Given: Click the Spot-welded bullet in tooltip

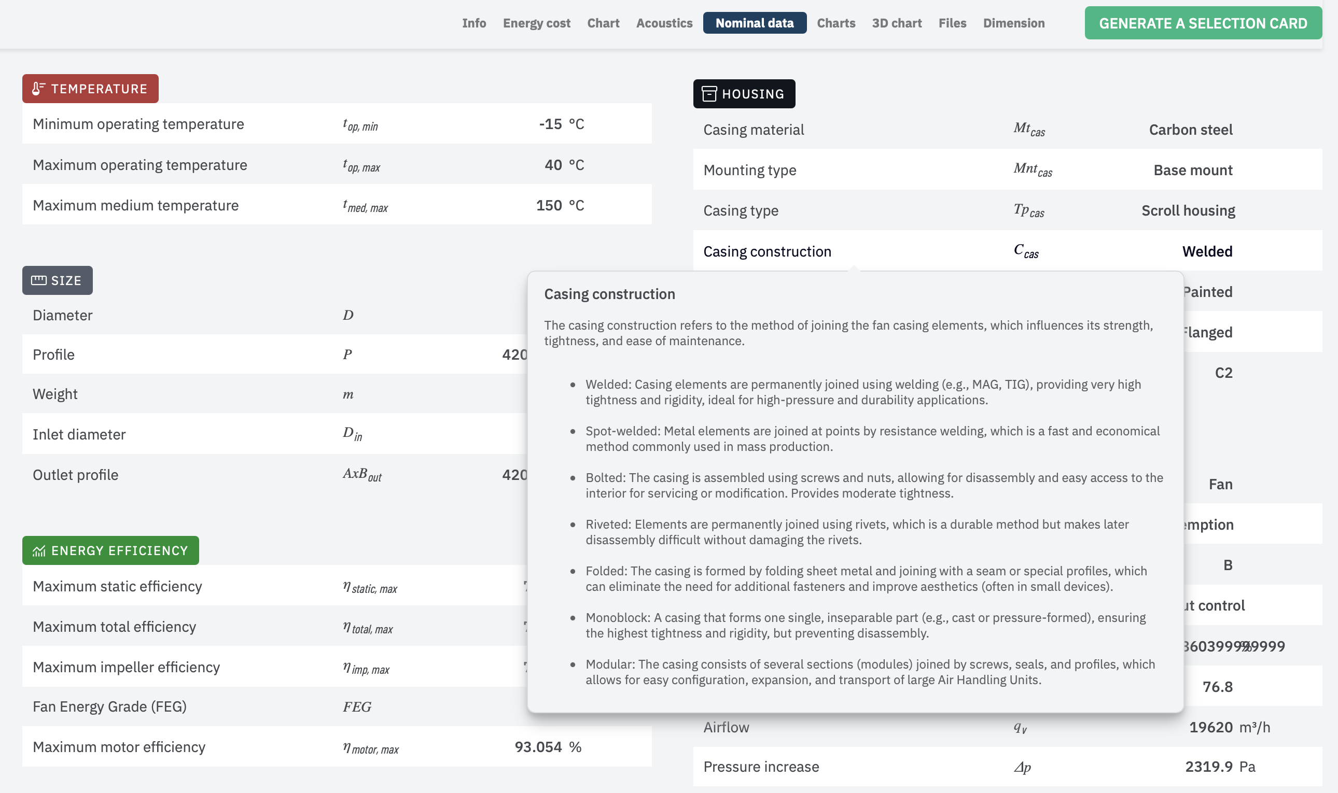Looking at the screenshot, I should coord(872,439).
